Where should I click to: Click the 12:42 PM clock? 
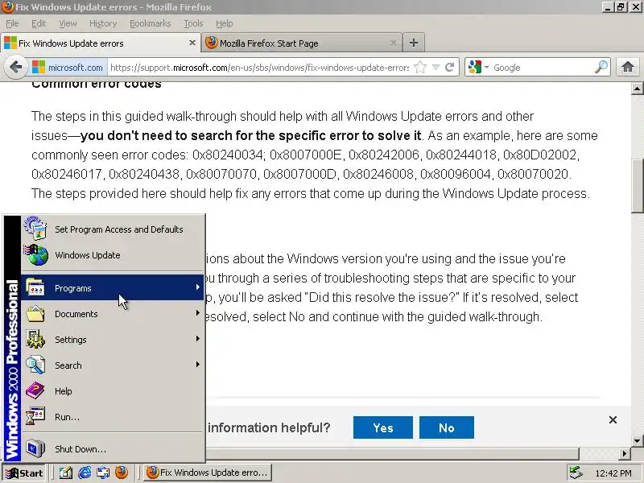[x=613, y=473]
